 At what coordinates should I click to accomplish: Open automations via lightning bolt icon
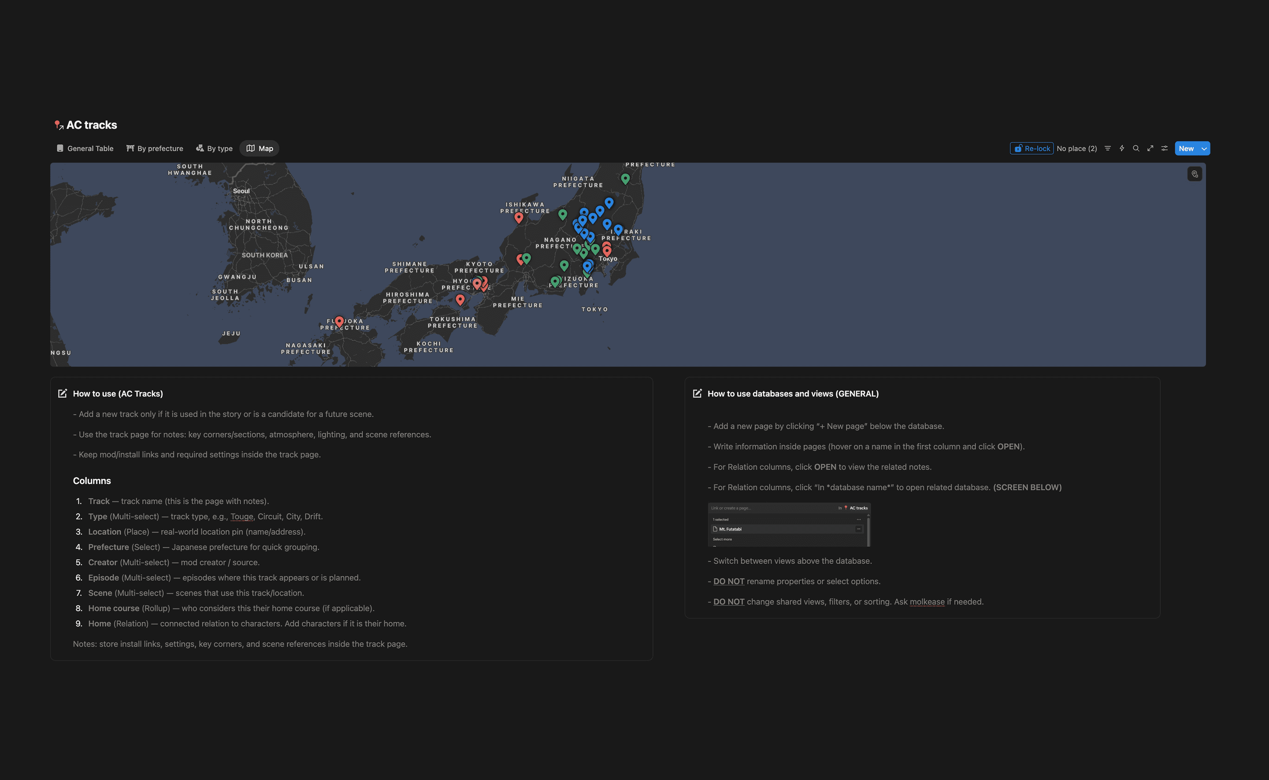[x=1121, y=149]
